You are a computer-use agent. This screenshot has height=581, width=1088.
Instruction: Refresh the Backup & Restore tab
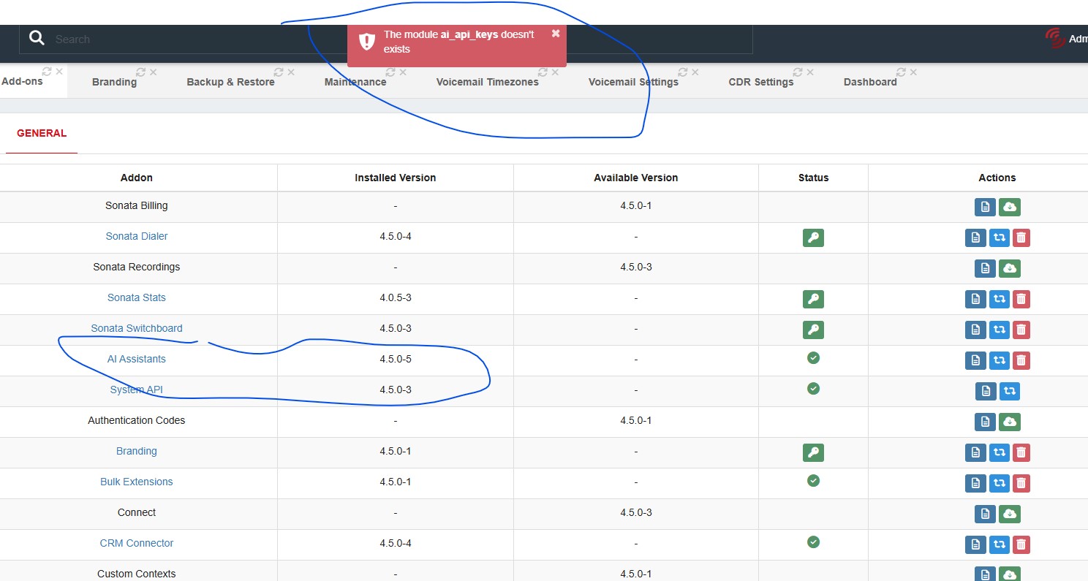278,72
